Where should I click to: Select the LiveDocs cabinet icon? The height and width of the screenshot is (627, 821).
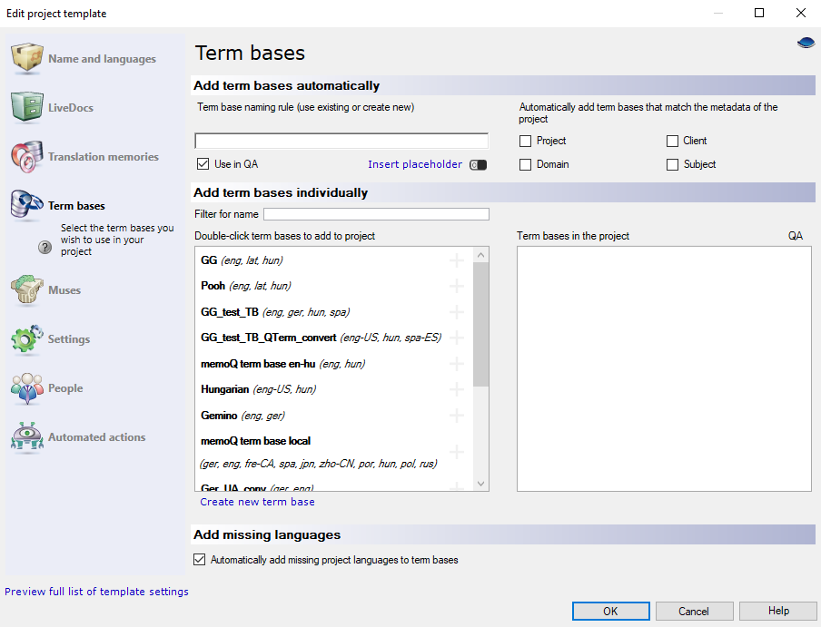coord(27,108)
